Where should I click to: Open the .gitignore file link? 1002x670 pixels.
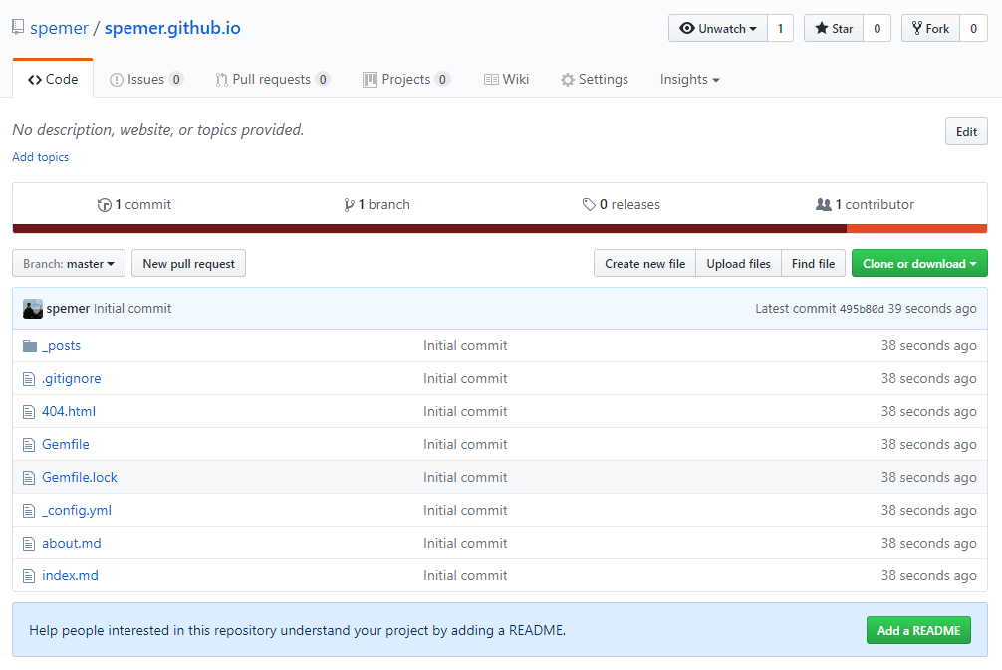coord(72,378)
